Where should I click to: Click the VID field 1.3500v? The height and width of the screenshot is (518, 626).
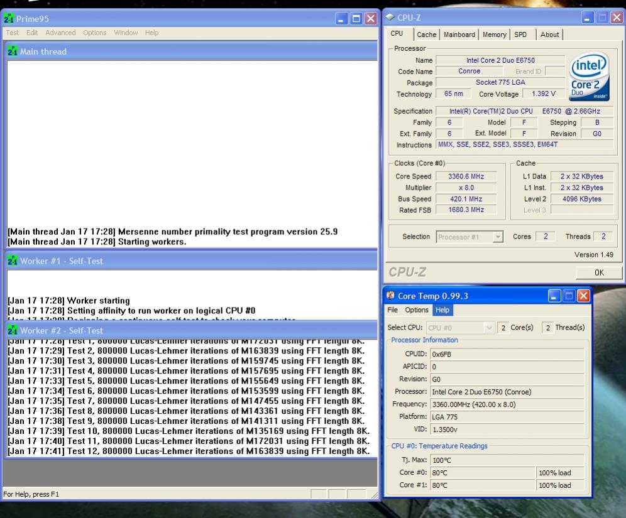(507, 429)
